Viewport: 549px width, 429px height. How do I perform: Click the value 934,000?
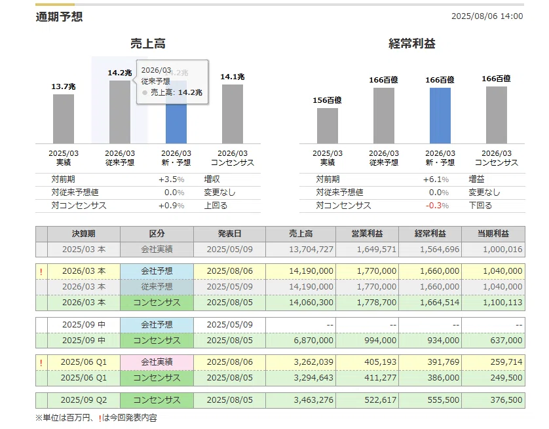coord(444,341)
